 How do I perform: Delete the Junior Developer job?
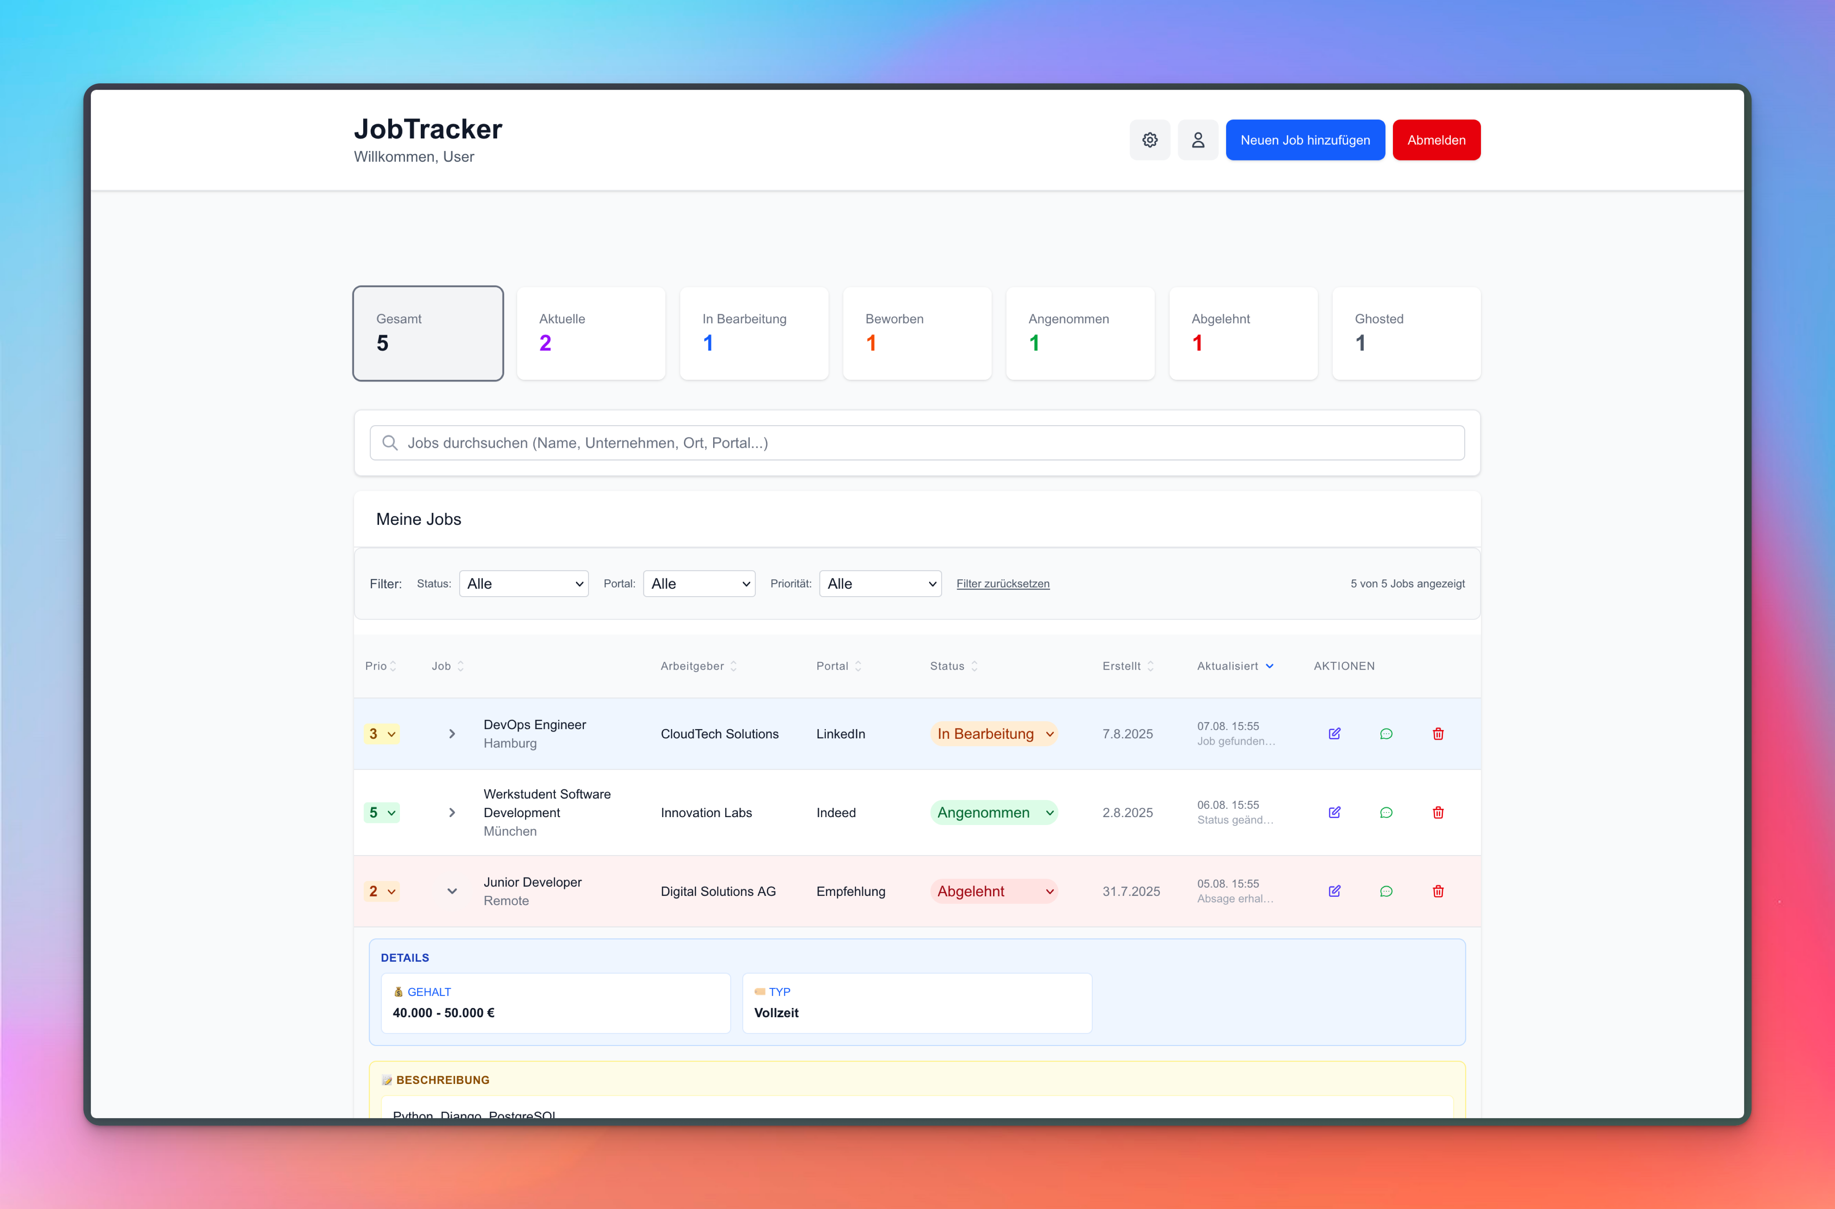point(1438,890)
